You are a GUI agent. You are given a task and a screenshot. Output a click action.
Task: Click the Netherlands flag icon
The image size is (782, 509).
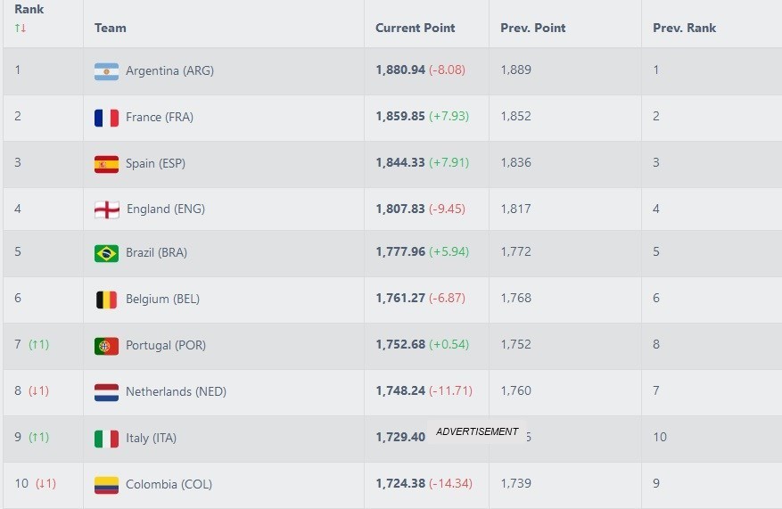(x=106, y=392)
